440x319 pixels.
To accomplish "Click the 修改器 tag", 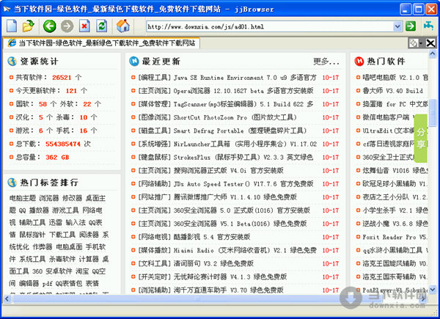I will click(x=72, y=198).
